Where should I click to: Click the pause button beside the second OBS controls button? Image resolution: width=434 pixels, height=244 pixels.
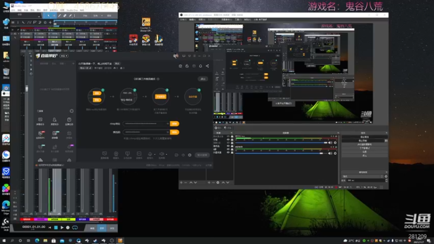(386, 141)
